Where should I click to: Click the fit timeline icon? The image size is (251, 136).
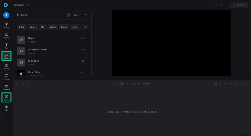pyautogui.click(x=237, y=84)
